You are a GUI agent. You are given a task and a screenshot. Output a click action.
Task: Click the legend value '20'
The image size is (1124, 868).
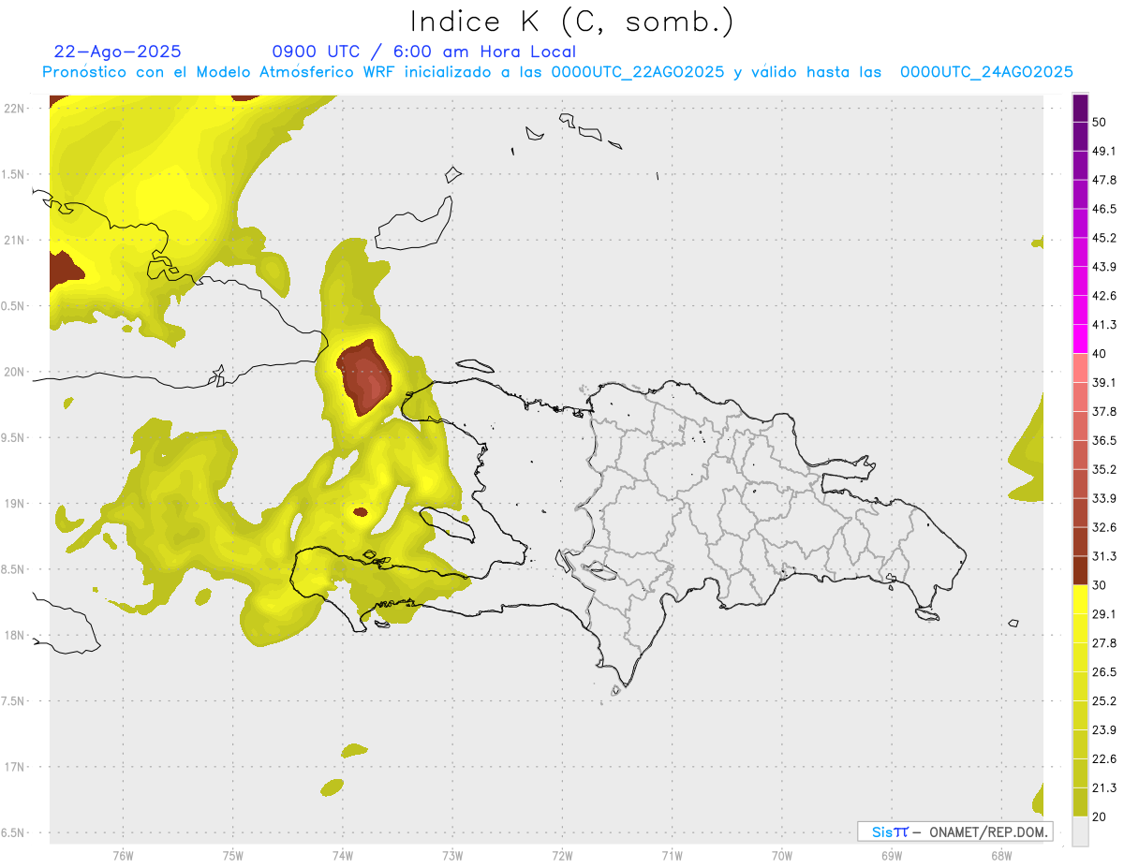(x=1100, y=817)
